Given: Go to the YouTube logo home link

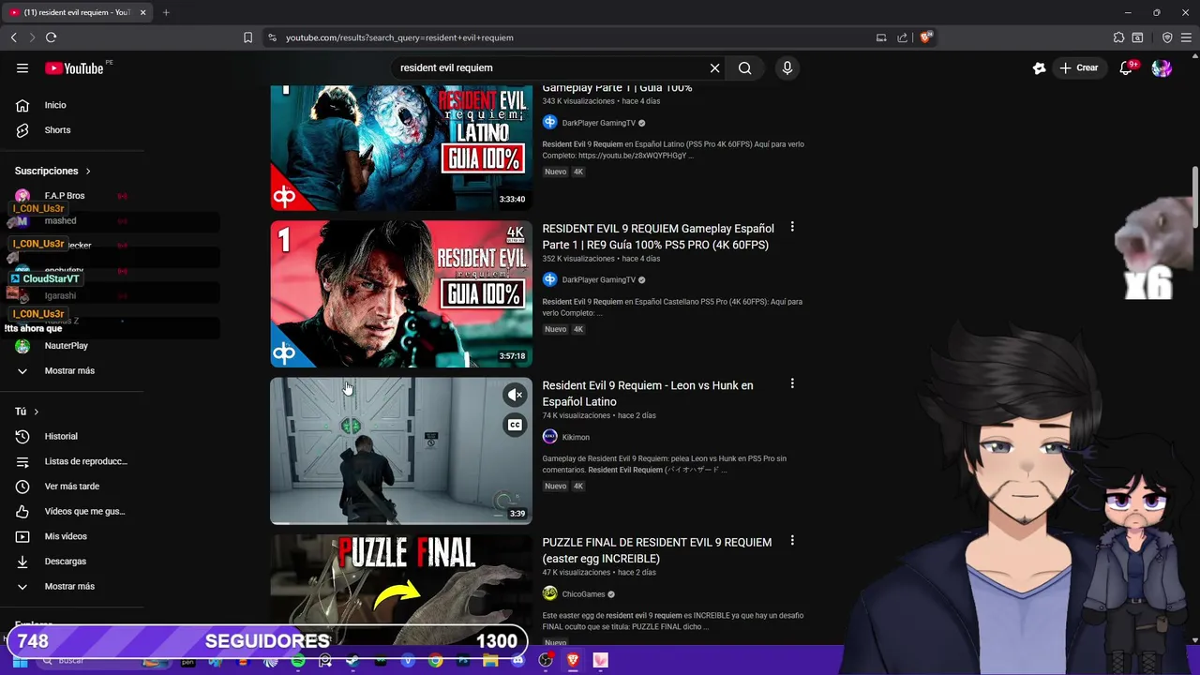Looking at the screenshot, I should tap(74, 67).
